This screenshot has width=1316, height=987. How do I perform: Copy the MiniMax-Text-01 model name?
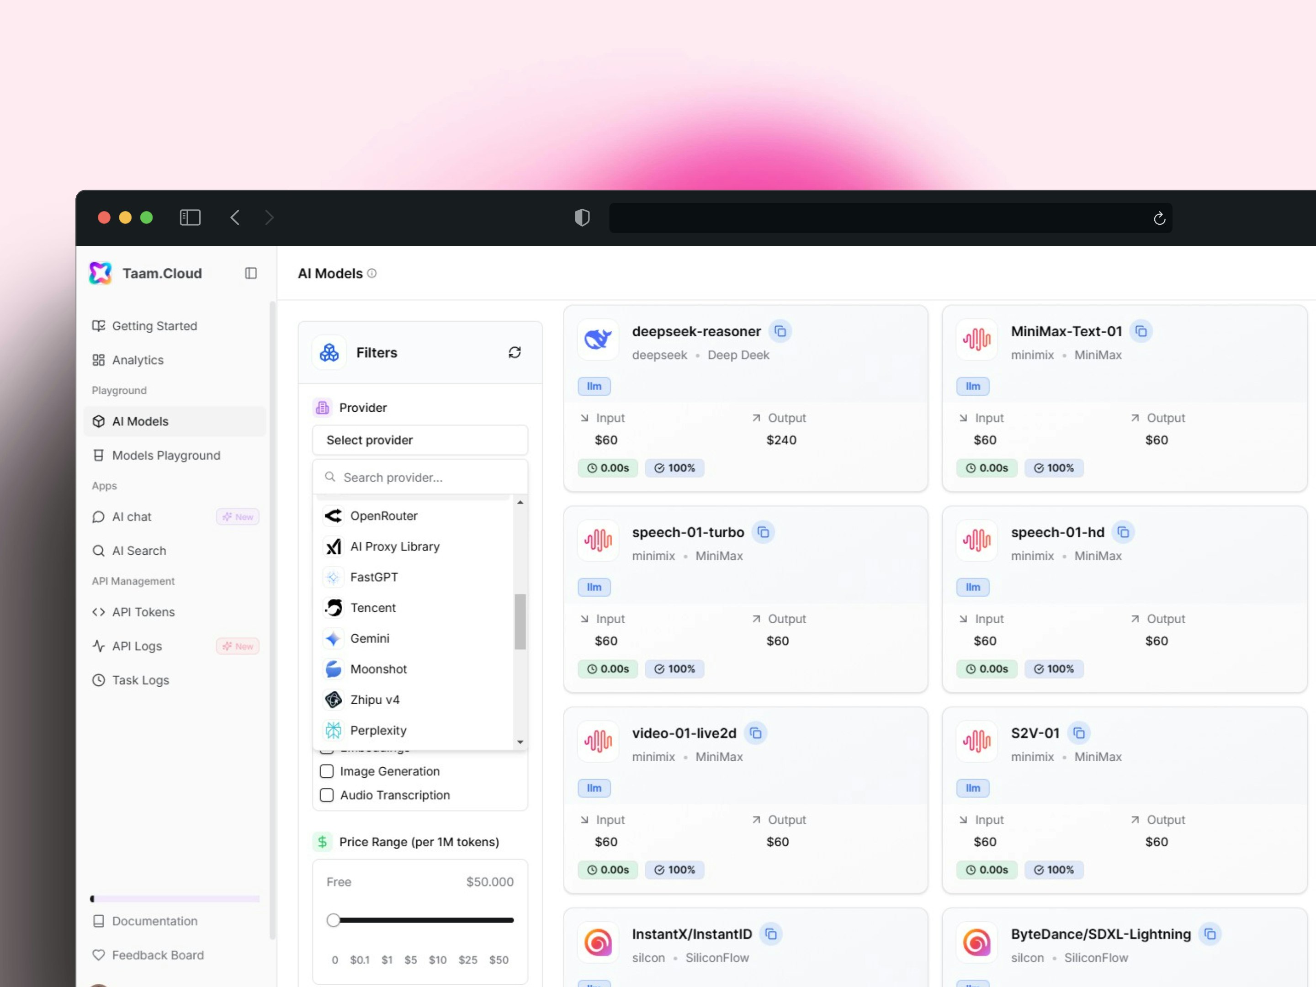pos(1141,331)
